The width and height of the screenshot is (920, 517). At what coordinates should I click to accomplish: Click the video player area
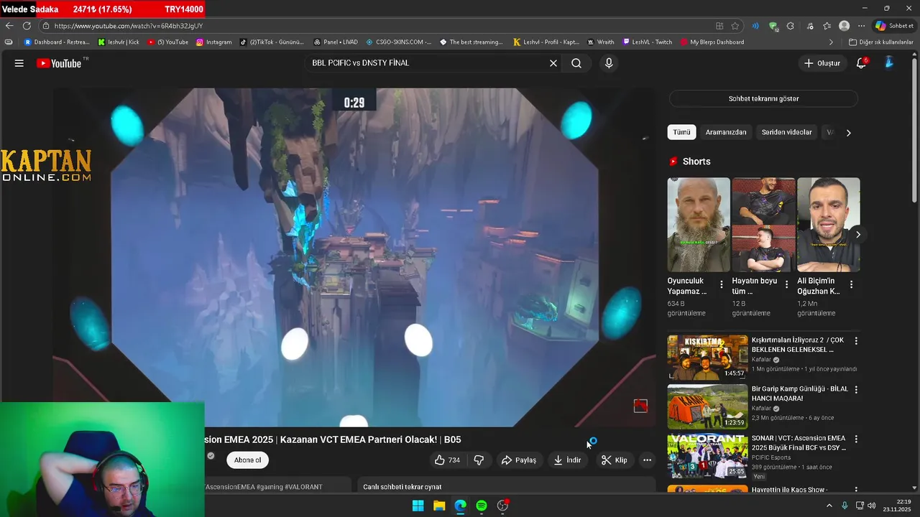[354, 257]
